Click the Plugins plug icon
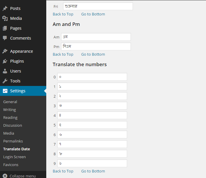 (x=5, y=61)
